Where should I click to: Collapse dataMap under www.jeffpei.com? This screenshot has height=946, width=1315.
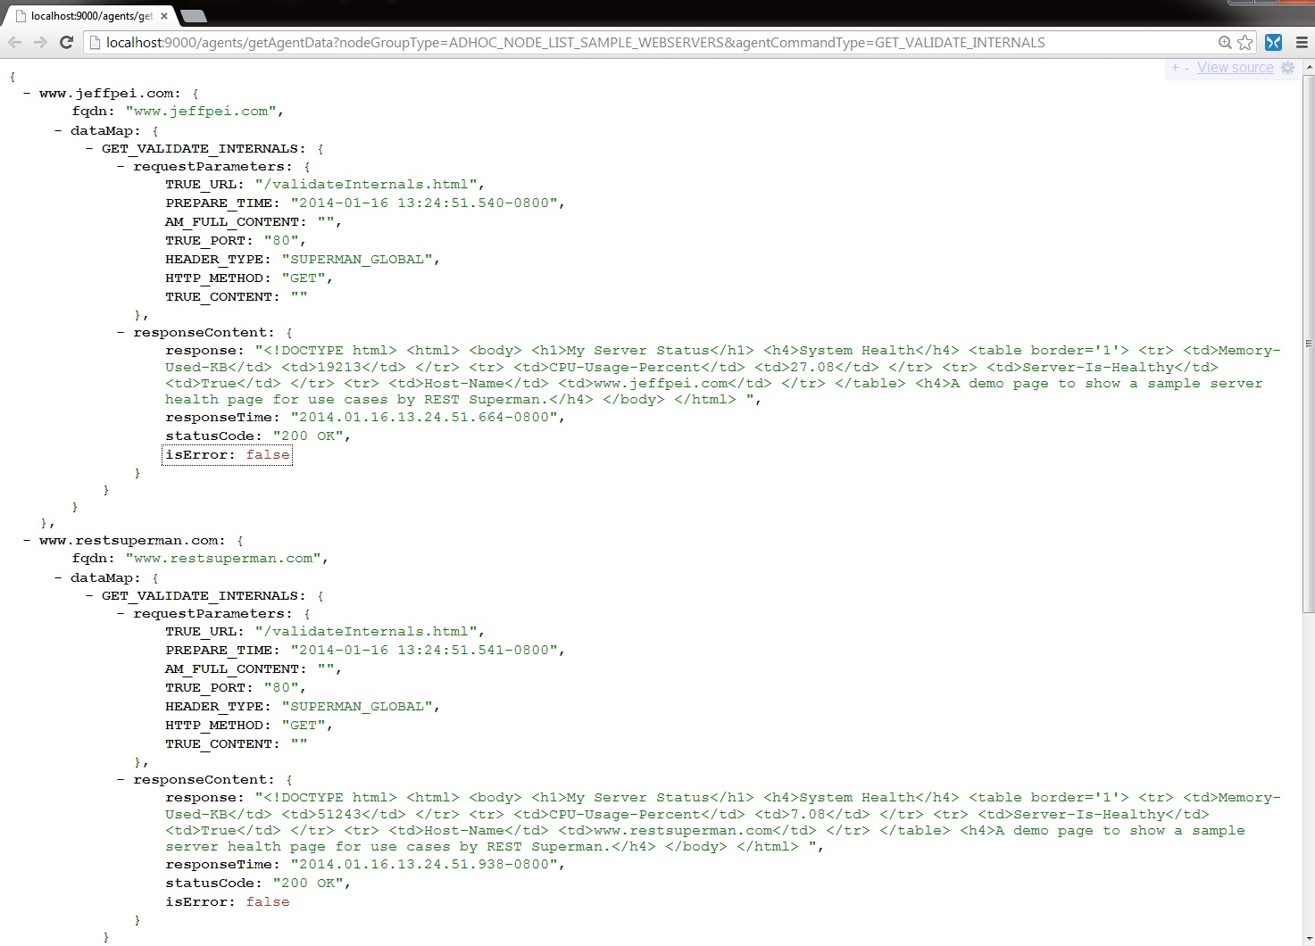click(x=58, y=130)
